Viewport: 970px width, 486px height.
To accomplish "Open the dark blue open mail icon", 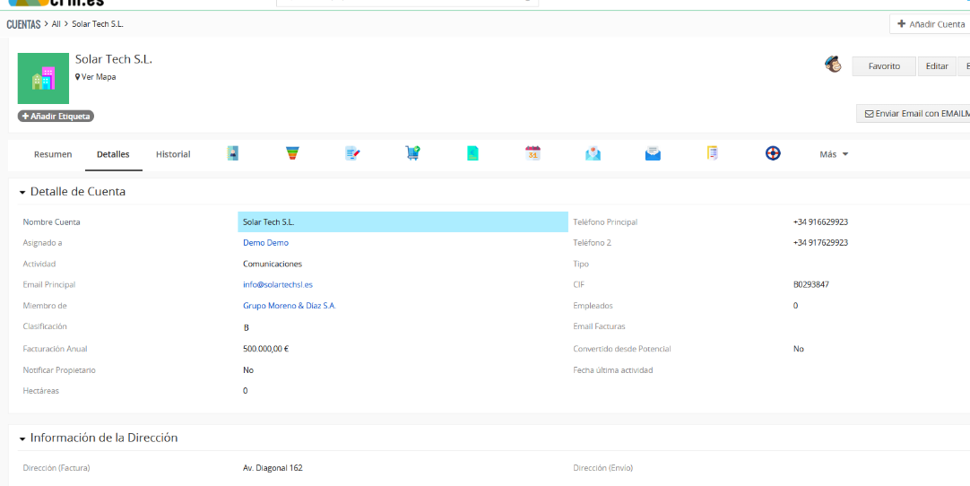I will click(653, 153).
